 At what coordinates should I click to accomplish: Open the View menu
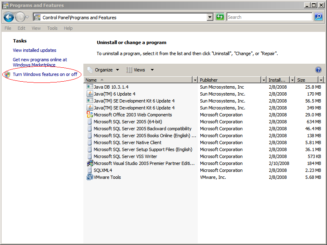pyautogui.click(x=36, y=28)
